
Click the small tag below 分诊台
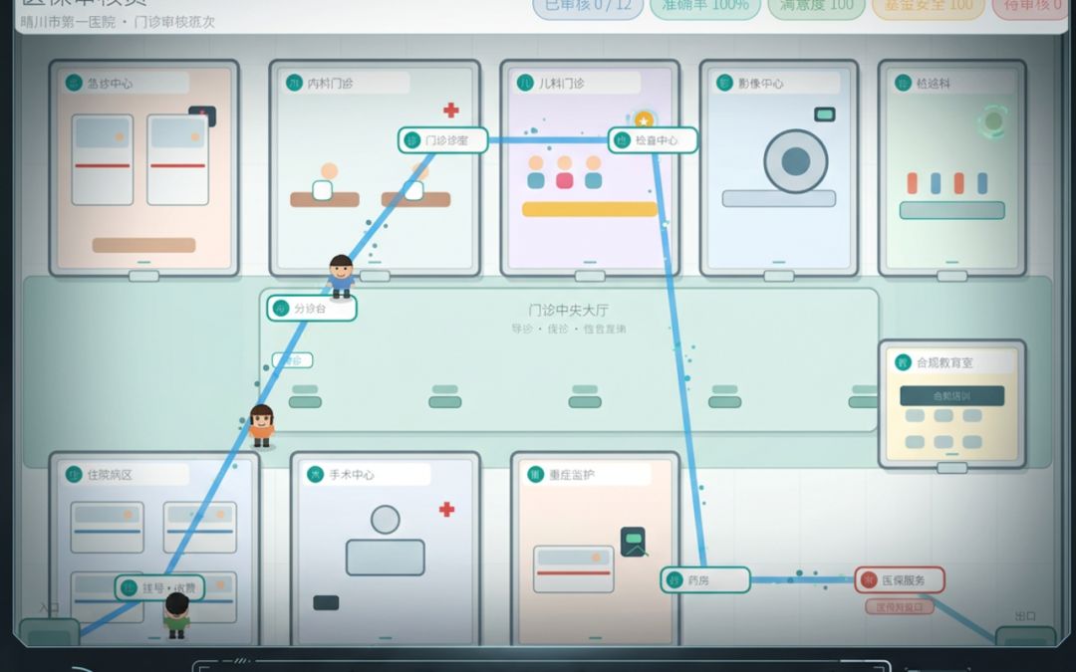[292, 360]
